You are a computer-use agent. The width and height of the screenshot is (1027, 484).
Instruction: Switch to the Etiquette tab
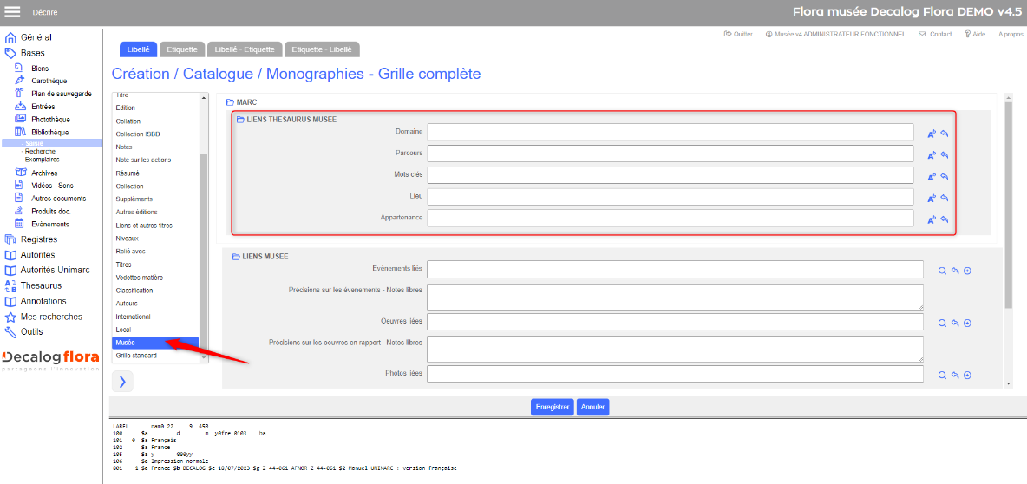coord(182,49)
